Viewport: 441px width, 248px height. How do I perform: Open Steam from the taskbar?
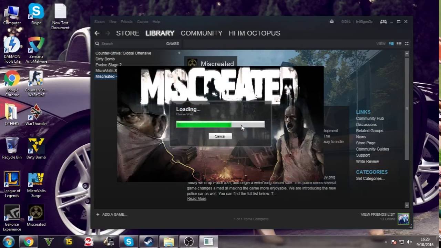pyautogui.click(x=149, y=242)
